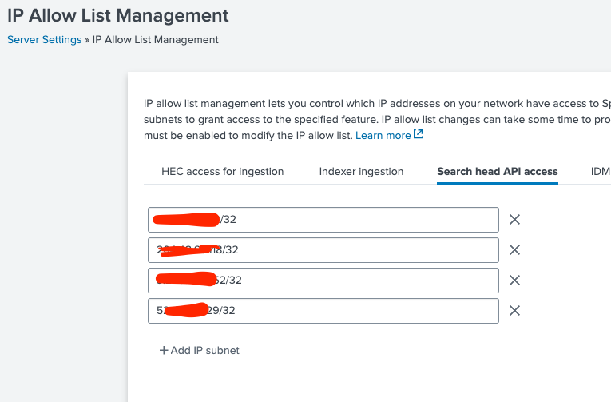Click the external link icon after Learn more

(418, 135)
